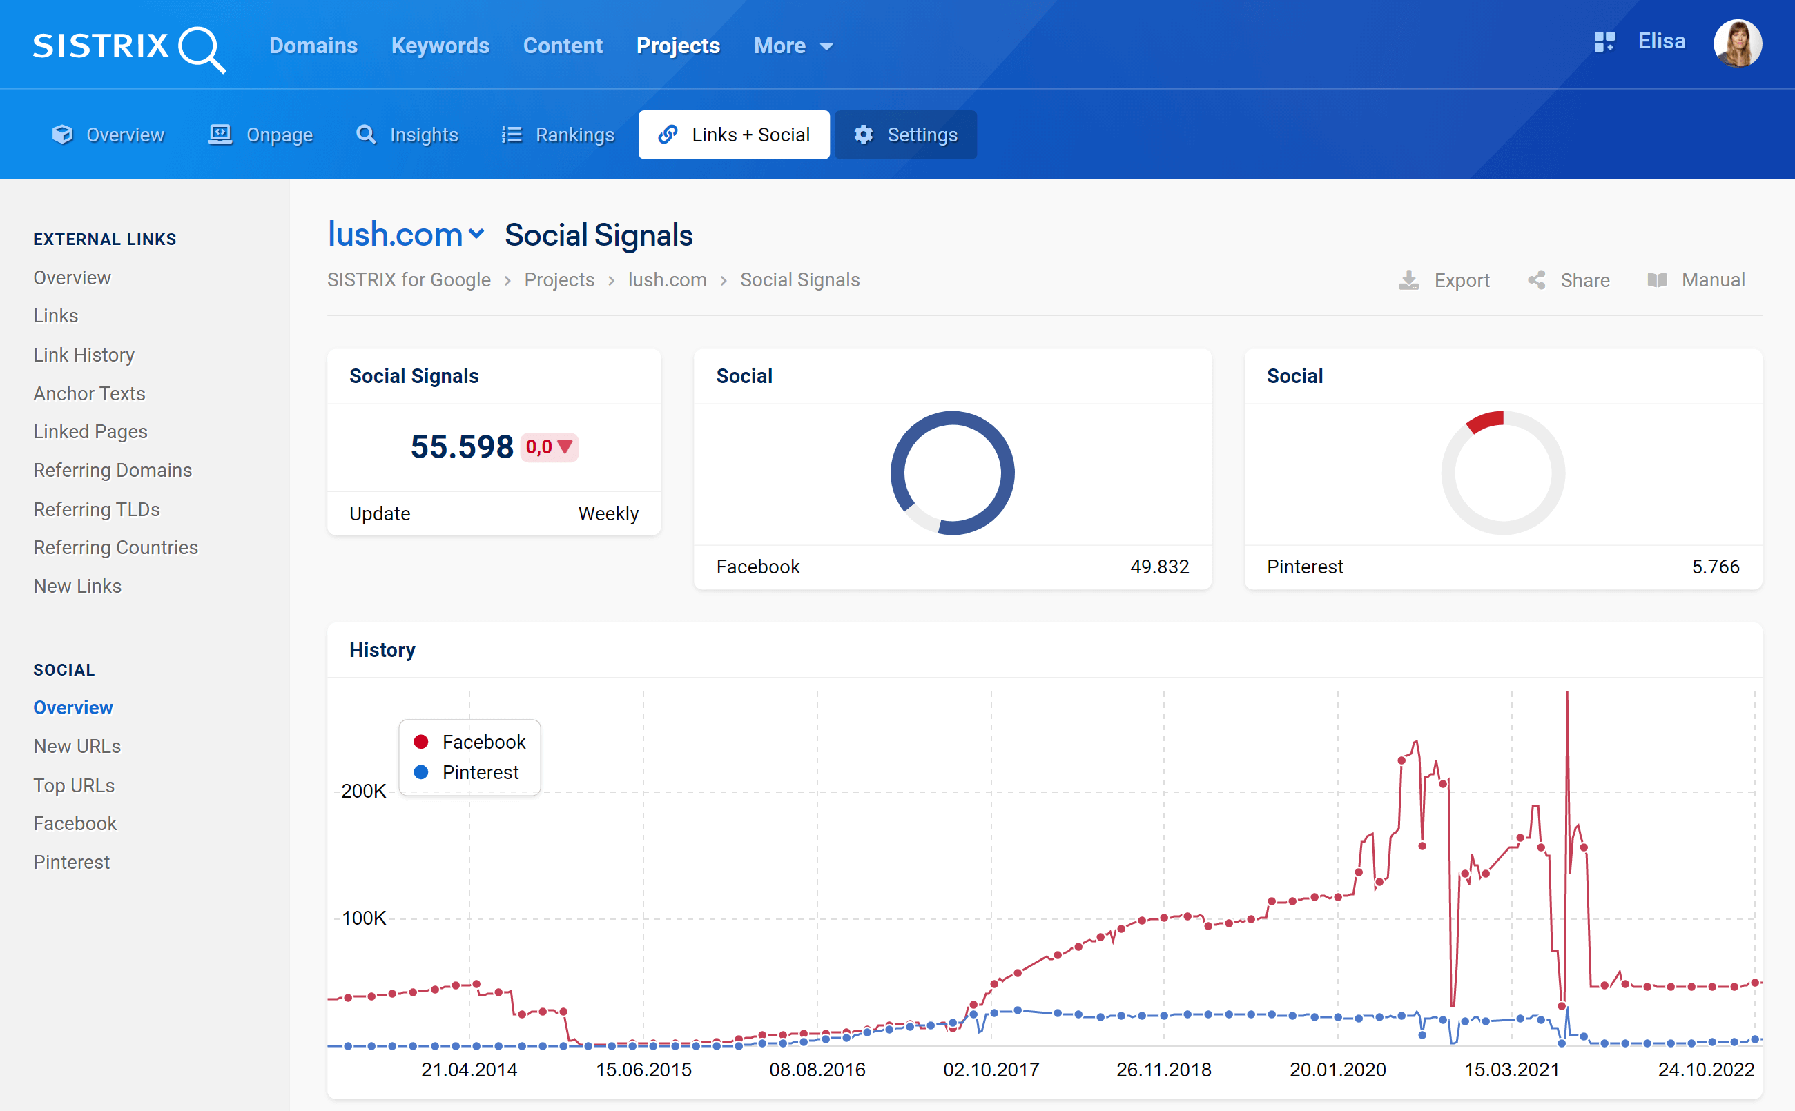This screenshot has height=1111, width=1795.
Task: Open Link History in sidebar
Action: point(84,355)
